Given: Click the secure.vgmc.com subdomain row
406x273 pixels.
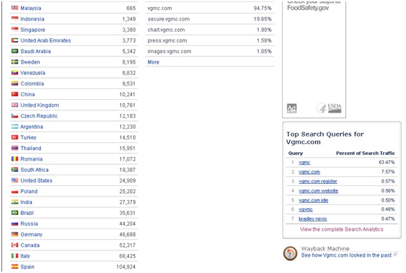Looking at the screenshot, I should (210, 19).
